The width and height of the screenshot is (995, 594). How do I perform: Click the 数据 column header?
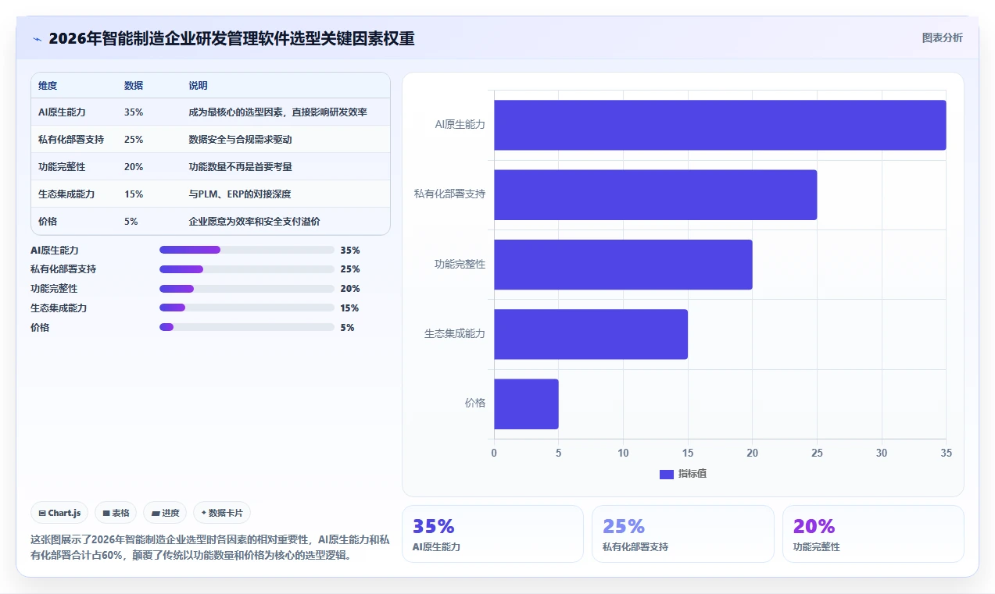[x=134, y=85]
